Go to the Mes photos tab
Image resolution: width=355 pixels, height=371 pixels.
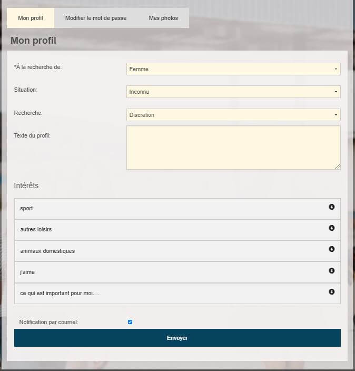coord(163,18)
